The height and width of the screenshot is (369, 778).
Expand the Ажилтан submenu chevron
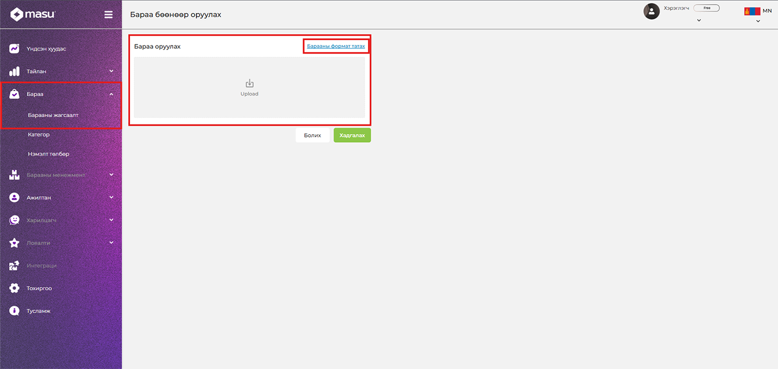(x=111, y=197)
